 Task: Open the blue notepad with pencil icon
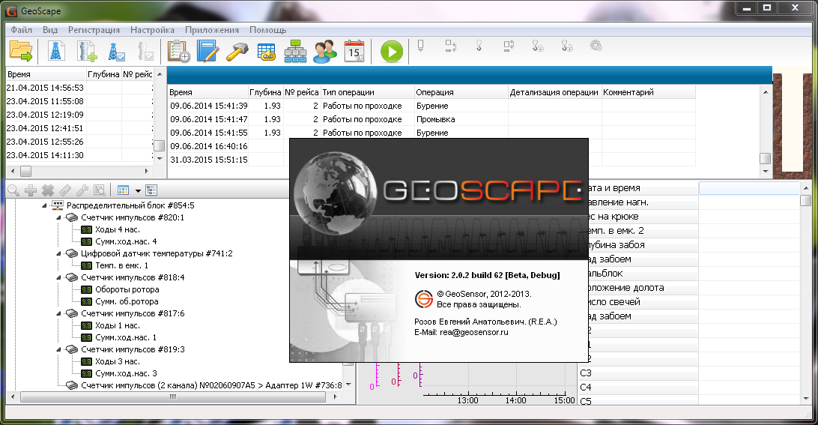(207, 51)
